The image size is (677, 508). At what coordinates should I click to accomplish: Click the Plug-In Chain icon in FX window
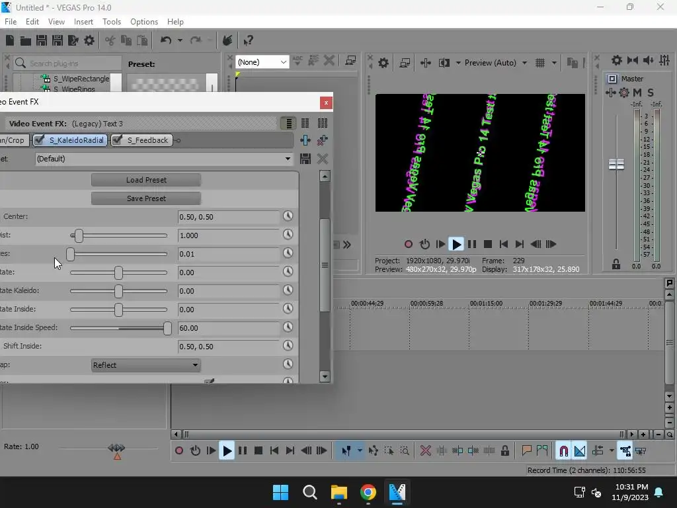(x=305, y=140)
